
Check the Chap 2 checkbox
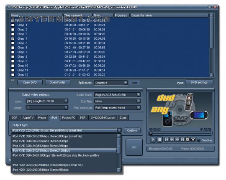[x=13, y=30]
